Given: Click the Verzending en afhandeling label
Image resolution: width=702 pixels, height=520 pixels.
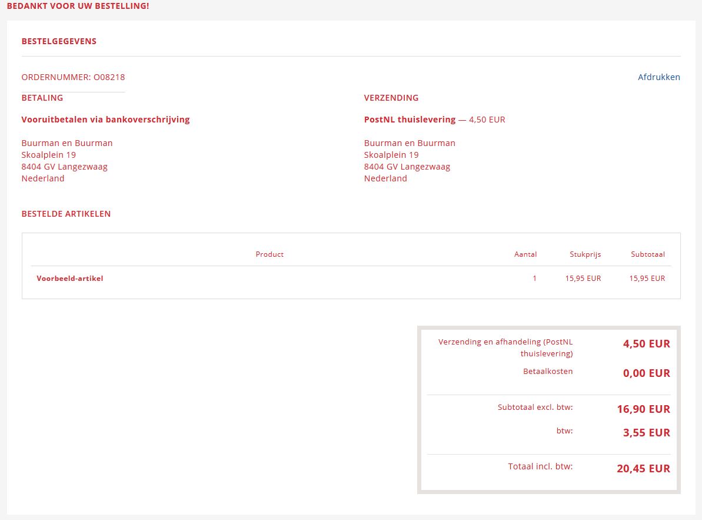Looking at the screenshot, I should pyautogui.click(x=505, y=347).
